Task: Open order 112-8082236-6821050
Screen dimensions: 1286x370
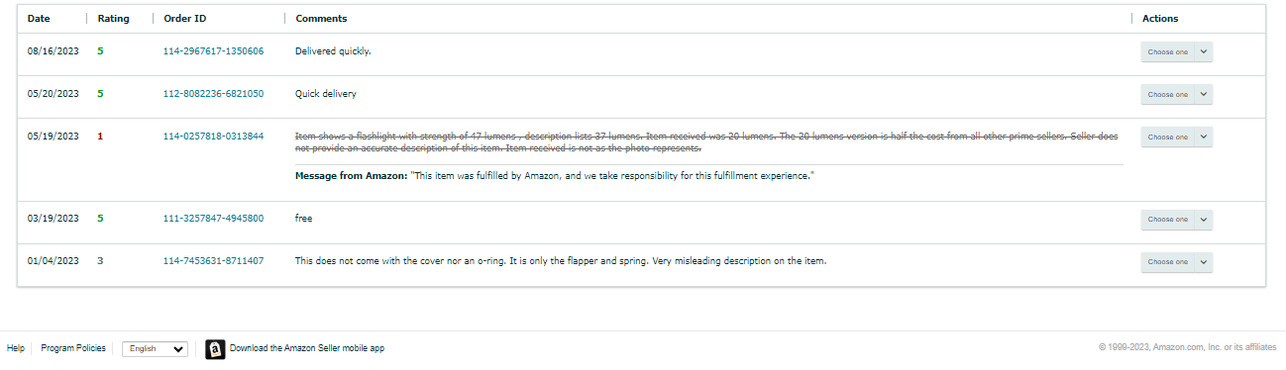Action: (x=213, y=94)
